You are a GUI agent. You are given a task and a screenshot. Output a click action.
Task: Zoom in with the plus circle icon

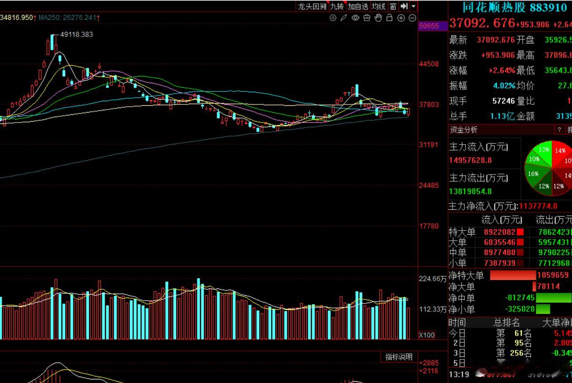click(401, 18)
